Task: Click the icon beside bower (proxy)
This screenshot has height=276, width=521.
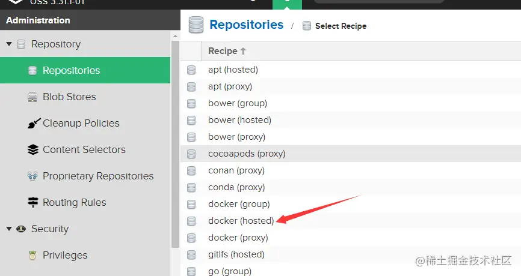Action: pyautogui.click(x=191, y=137)
